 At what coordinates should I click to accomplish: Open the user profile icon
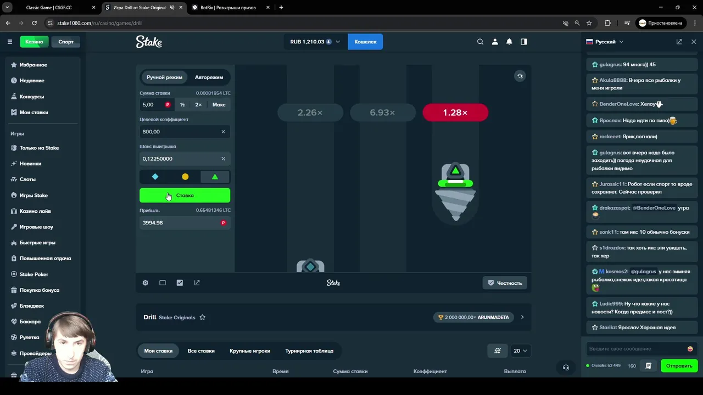pos(495,42)
